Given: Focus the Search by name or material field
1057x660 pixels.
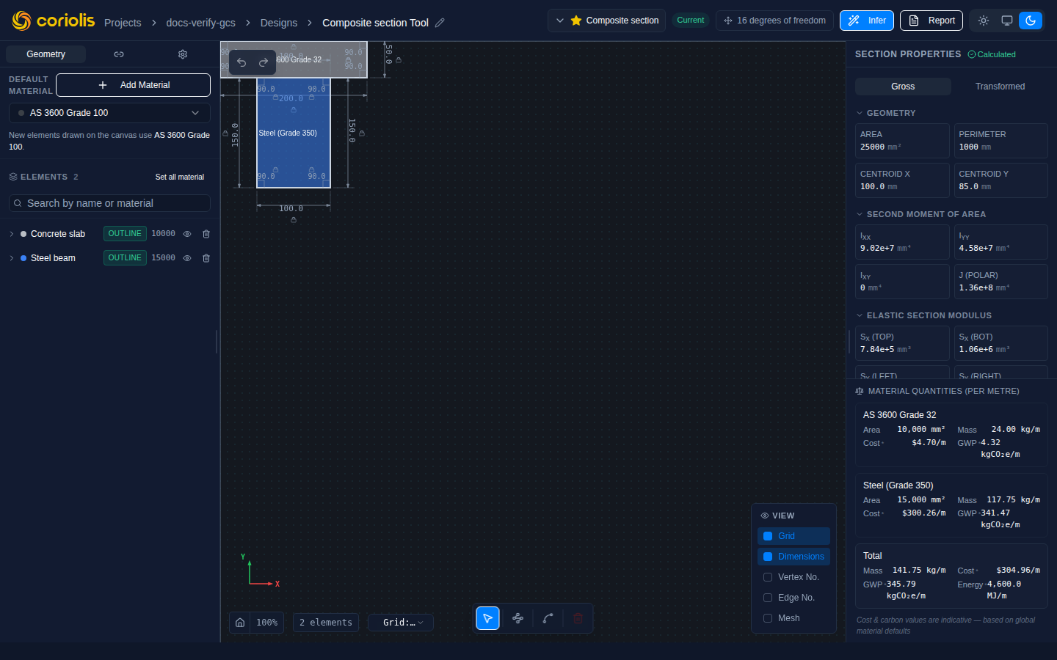Looking at the screenshot, I should point(109,203).
